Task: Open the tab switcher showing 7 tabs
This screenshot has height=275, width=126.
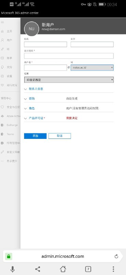Action: click(88, 269)
